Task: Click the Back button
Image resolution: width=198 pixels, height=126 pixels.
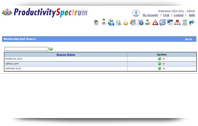Action: (189, 39)
